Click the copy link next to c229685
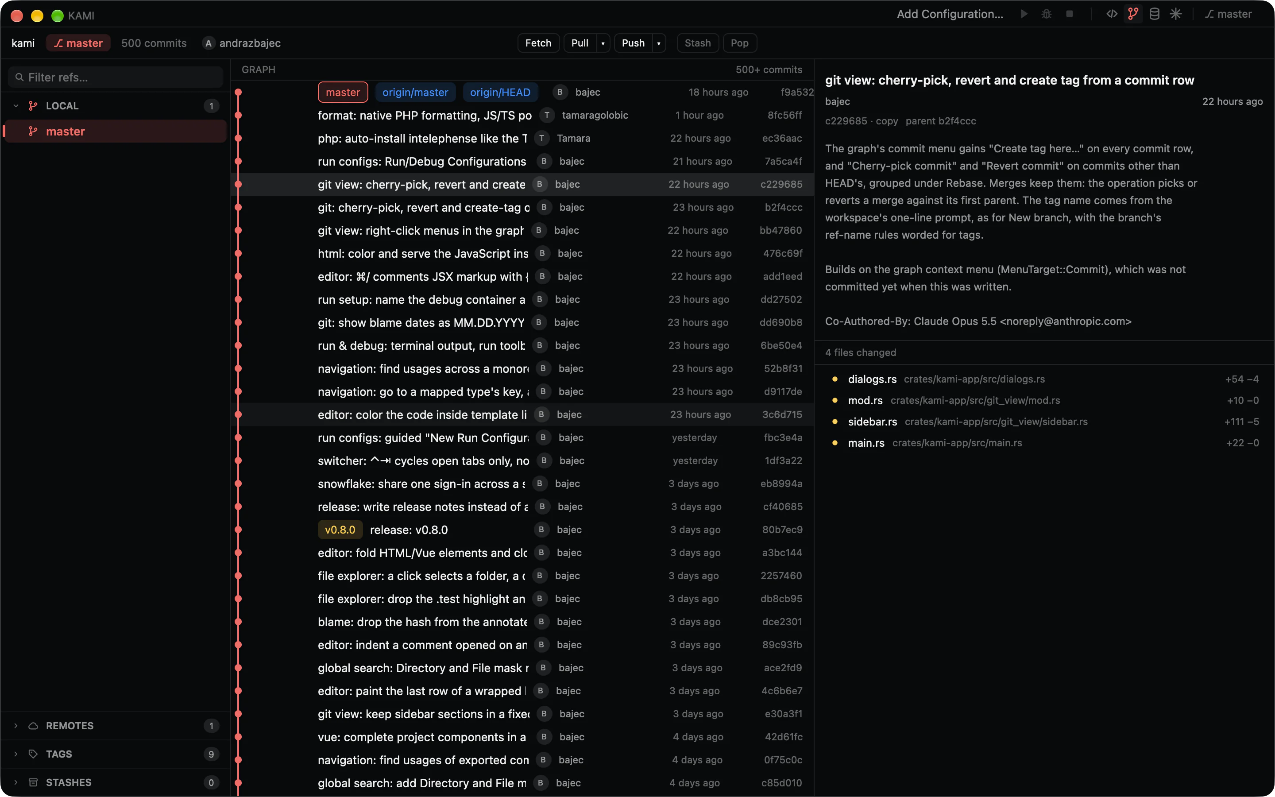1275x797 pixels. [x=887, y=121]
